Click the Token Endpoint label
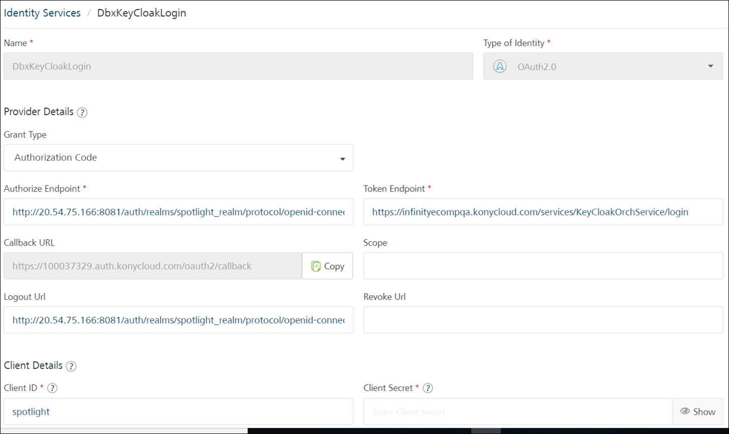Image resolution: width=729 pixels, height=434 pixels. tap(394, 189)
